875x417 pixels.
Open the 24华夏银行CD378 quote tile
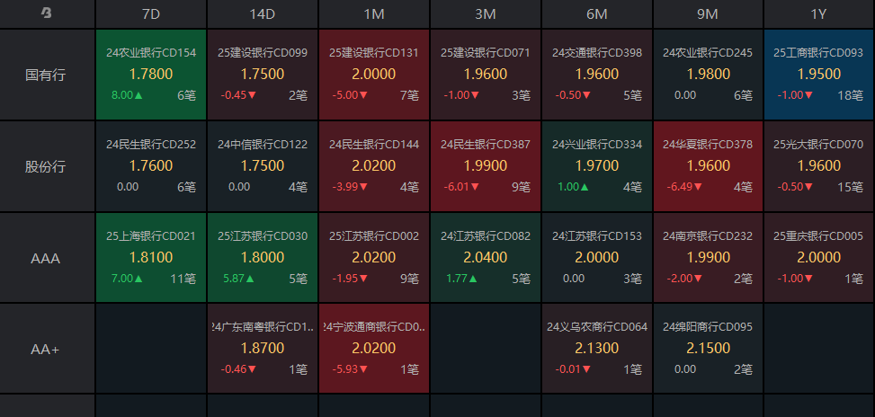click(708, 166)
